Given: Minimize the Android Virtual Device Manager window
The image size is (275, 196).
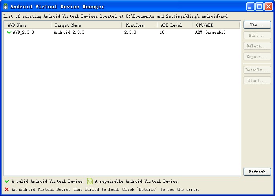Looking at the screenshot, I should (250, 7).
